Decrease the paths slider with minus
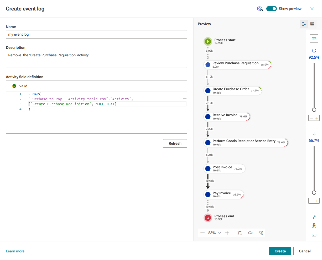The width and height of the screenshot is (322, 260). 311,201
